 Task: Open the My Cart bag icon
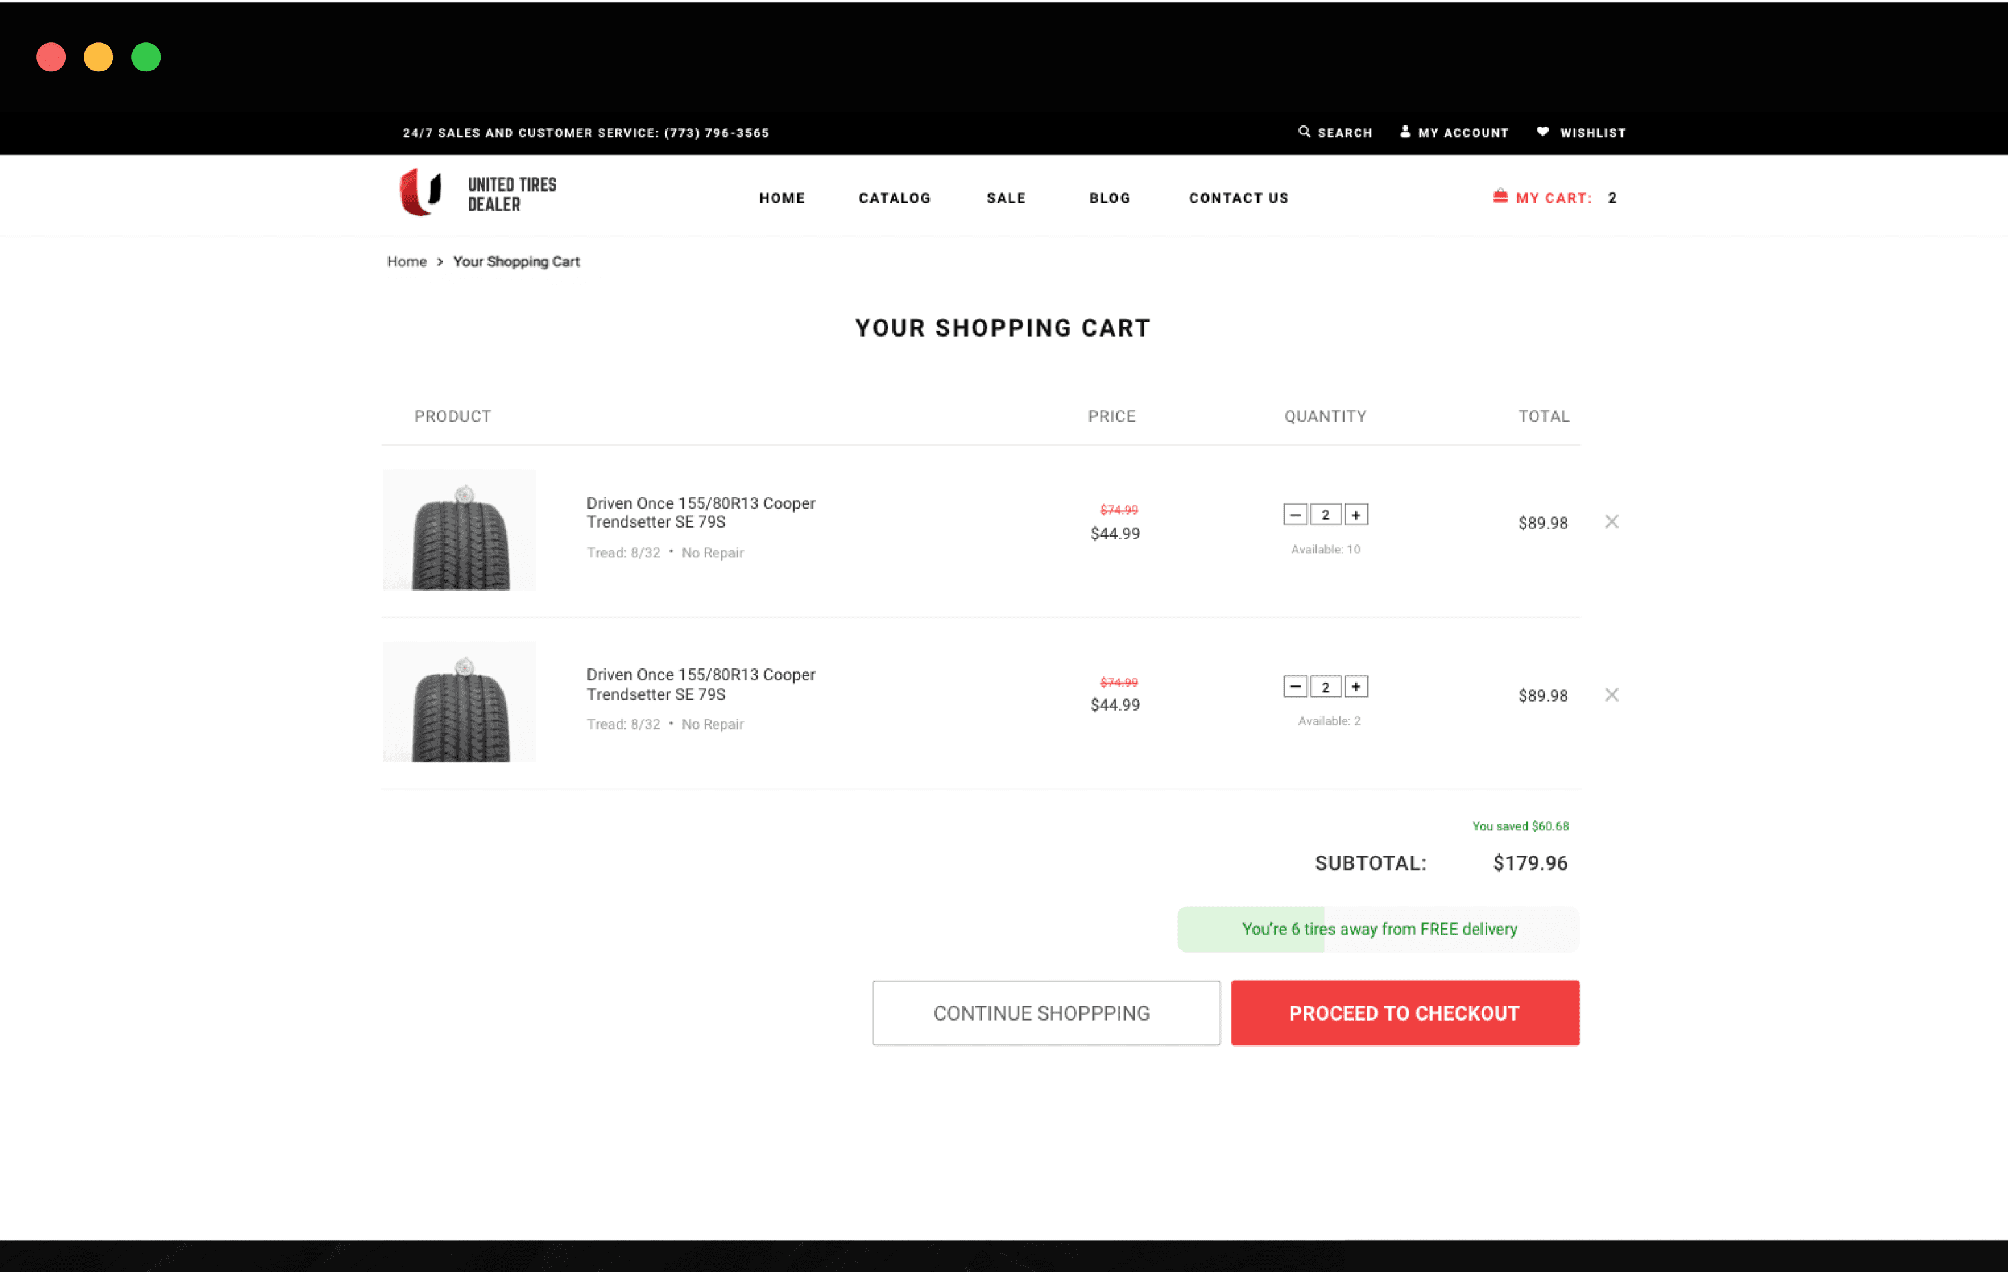[1500, 197]
